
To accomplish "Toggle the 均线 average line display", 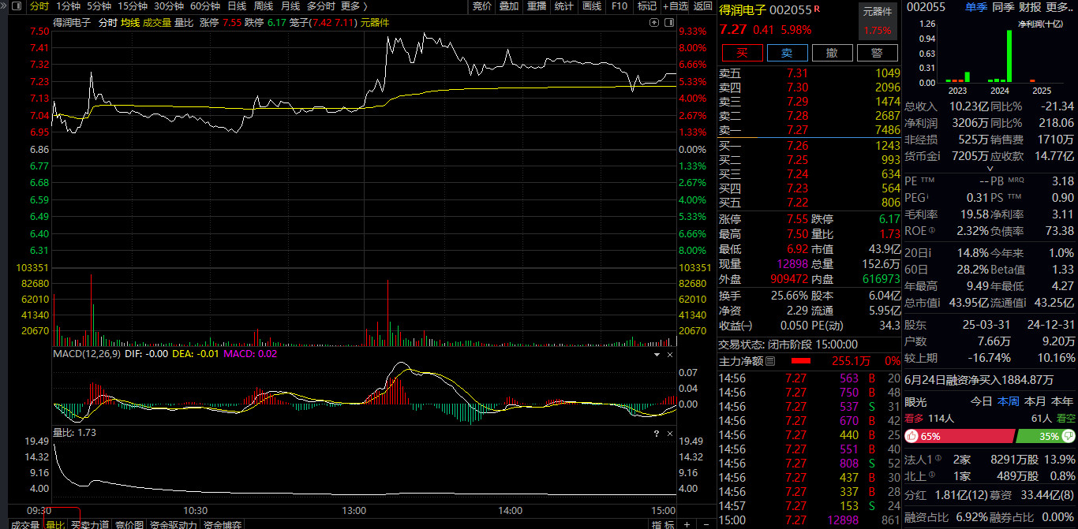I will 130,23.
